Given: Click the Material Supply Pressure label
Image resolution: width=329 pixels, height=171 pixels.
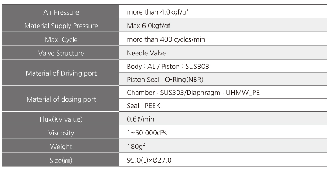Looking at the screenshot, I should coord(61,26).
